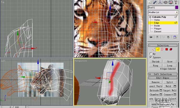Image resolution: width=180 pixels, height=108 pixels.
Task: Click the Insert Vertex button
Action: point(156,86)
